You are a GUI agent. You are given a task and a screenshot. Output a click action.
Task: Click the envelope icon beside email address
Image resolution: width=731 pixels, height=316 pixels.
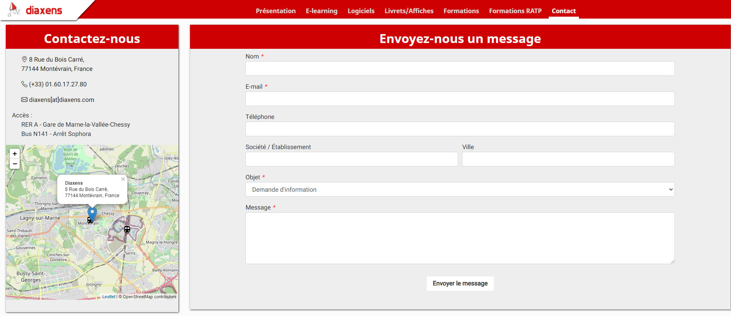(x=24, y=100)
